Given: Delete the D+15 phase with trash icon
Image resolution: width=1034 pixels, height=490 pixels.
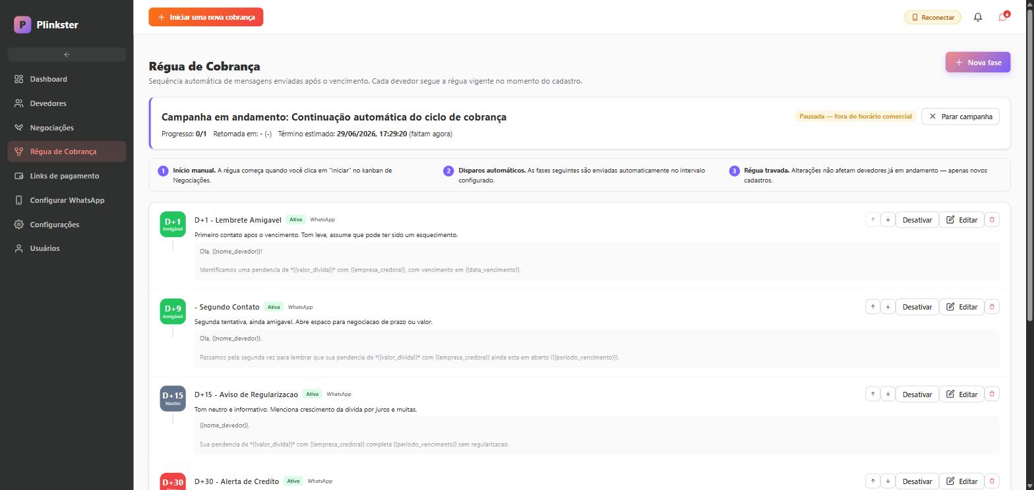Looking at the screenshot, I should (x=992, y=394).
